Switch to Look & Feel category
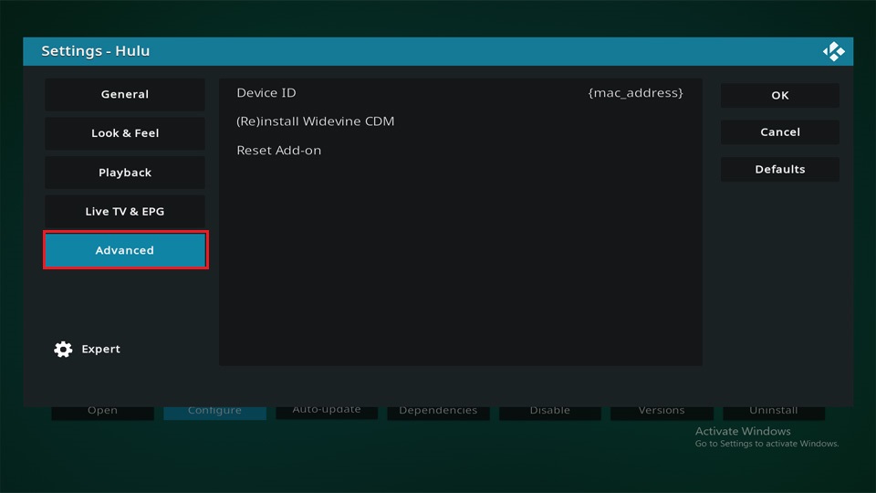 point(125,133)
